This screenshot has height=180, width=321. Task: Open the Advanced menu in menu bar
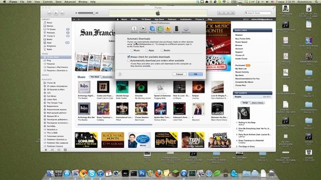pos(70,1)
